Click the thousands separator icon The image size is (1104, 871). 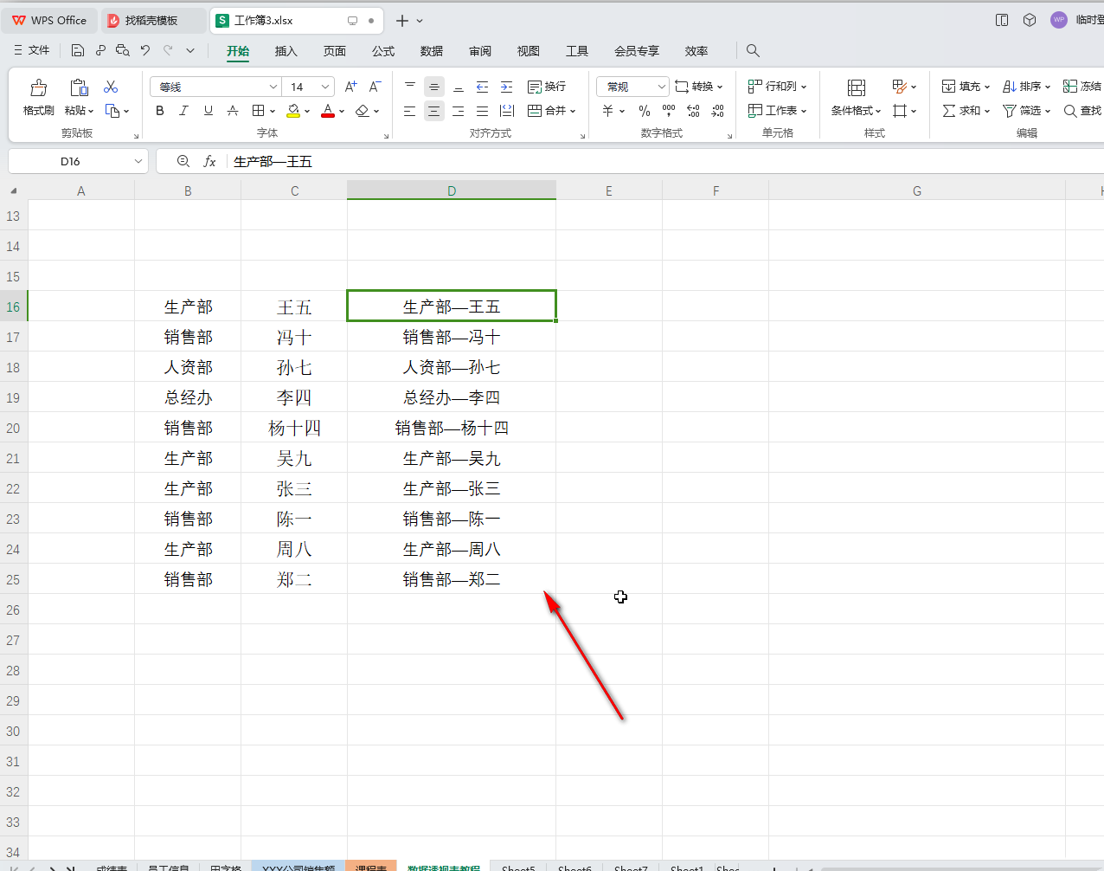coord(669,111)
